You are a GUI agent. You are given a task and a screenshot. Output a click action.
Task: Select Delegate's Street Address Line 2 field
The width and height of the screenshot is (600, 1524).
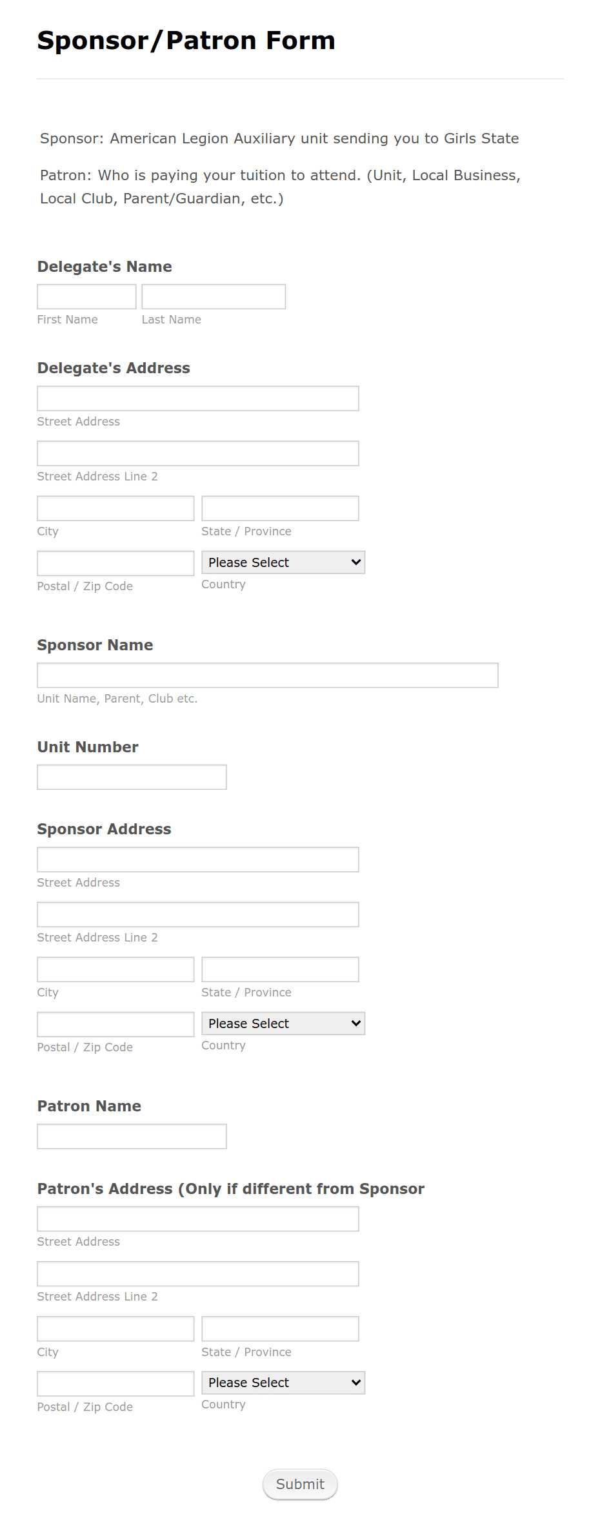pyautogui.click(x=198, y=453)
